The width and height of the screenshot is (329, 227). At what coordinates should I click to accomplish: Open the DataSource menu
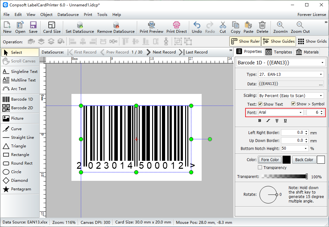tap(68, 15)
